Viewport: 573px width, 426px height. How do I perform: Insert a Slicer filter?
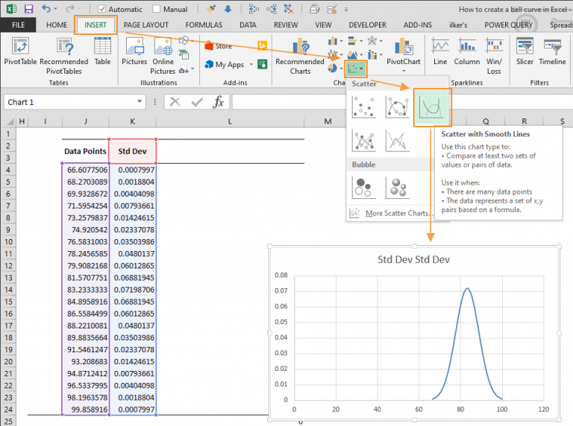pos(525,51)
